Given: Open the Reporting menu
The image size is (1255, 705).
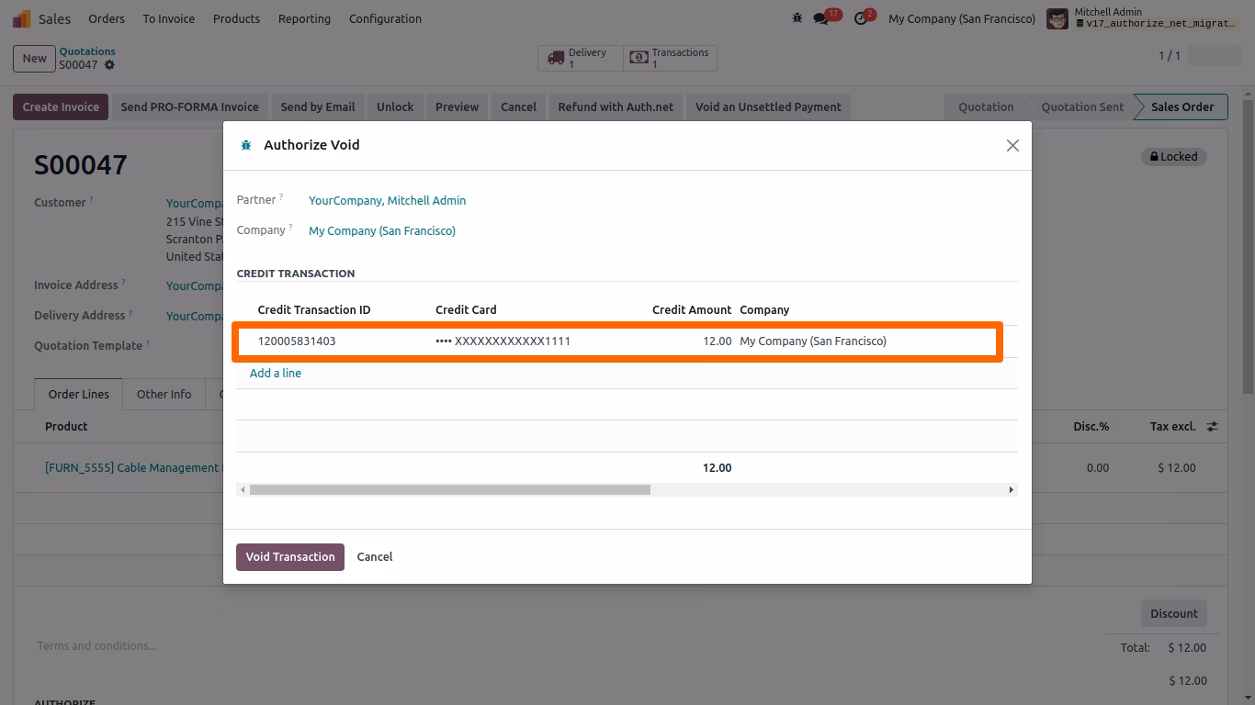Looking at the screenshot, I should [304, 18].
